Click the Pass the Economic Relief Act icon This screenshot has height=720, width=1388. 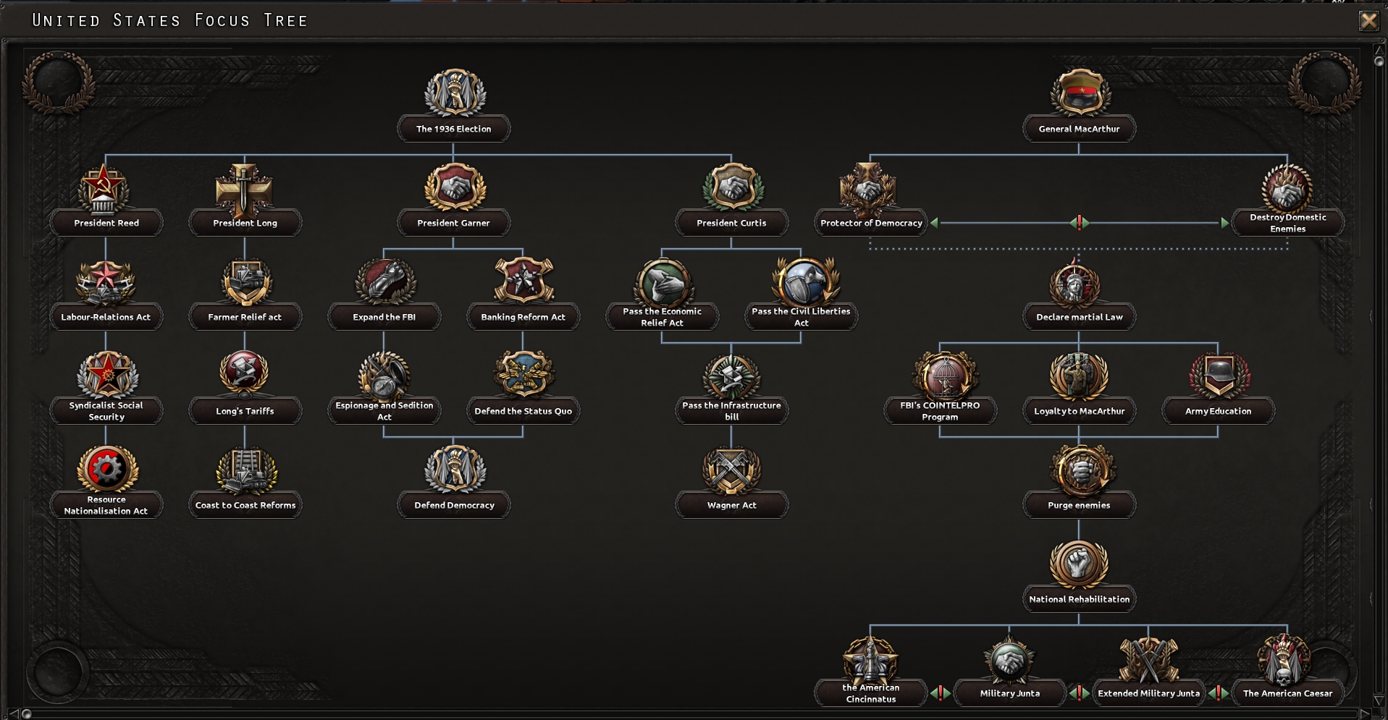tap(663, 282)
